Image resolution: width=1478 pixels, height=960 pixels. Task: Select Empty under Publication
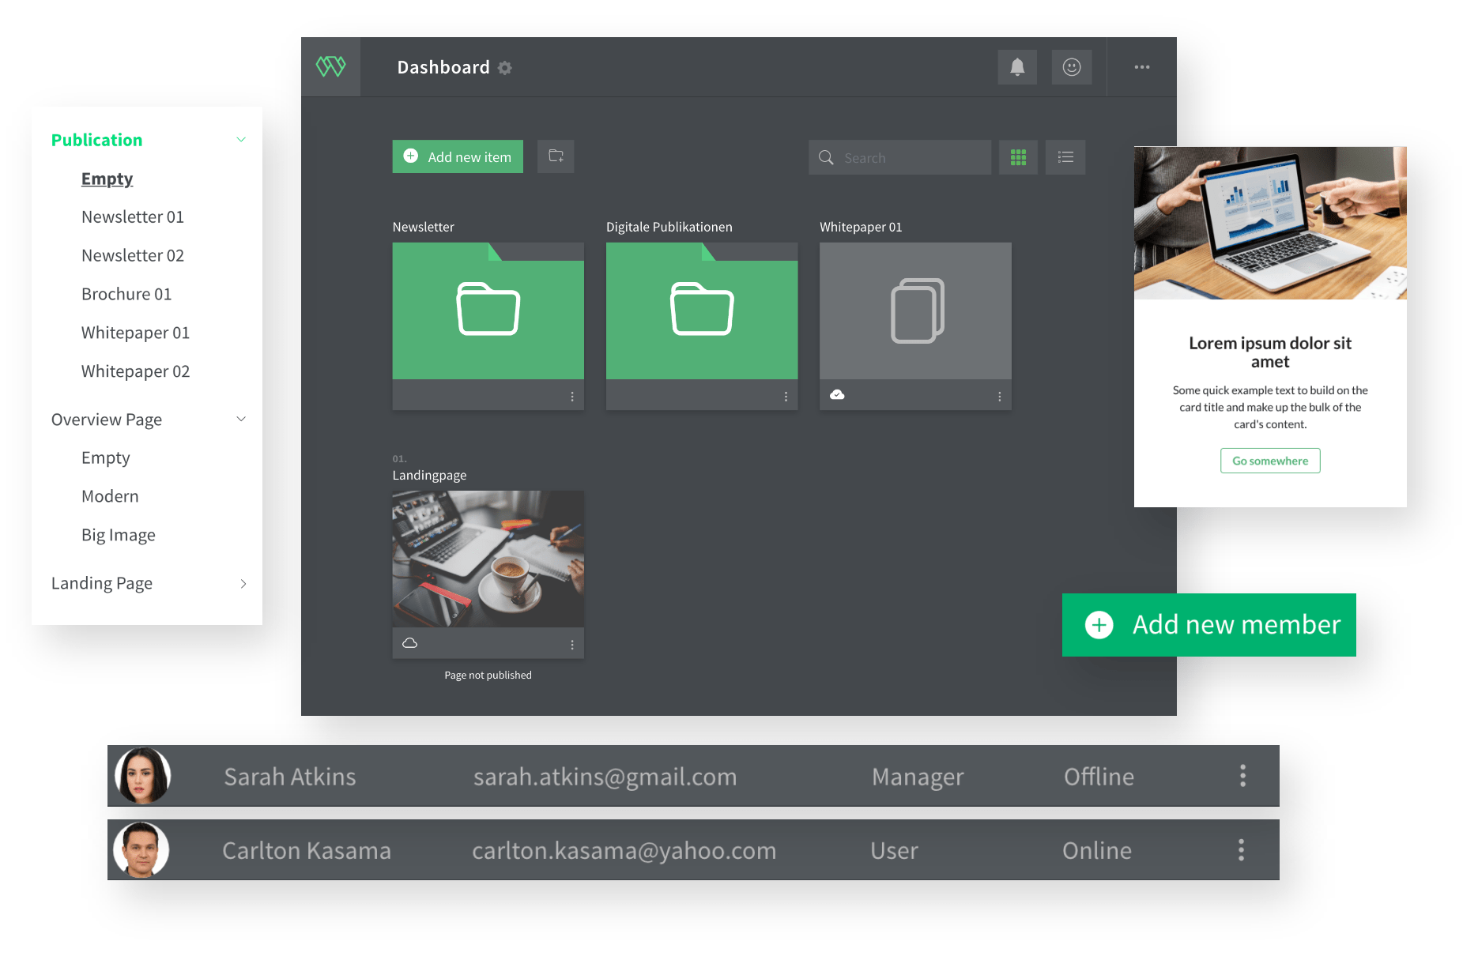107,179
